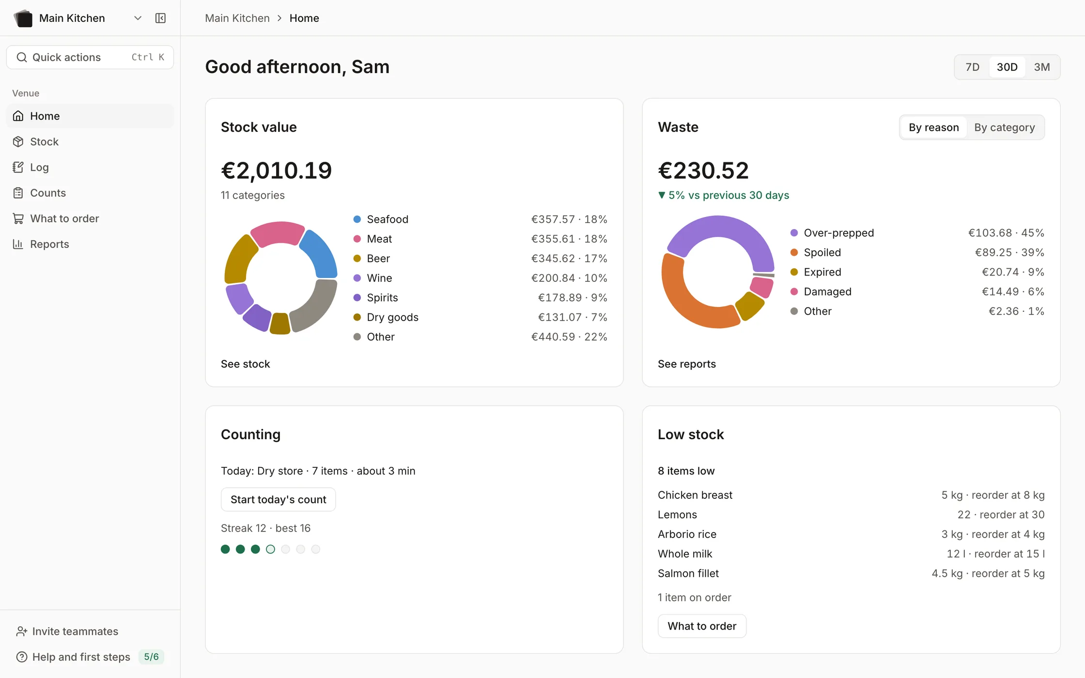This screenshot has height=678, width=1085.
Task: Click the green down-triangle trend indicator
Action: (x=662, y=195)
